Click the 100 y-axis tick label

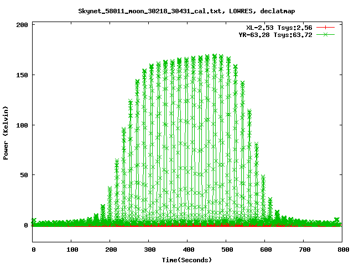[22, 125]
